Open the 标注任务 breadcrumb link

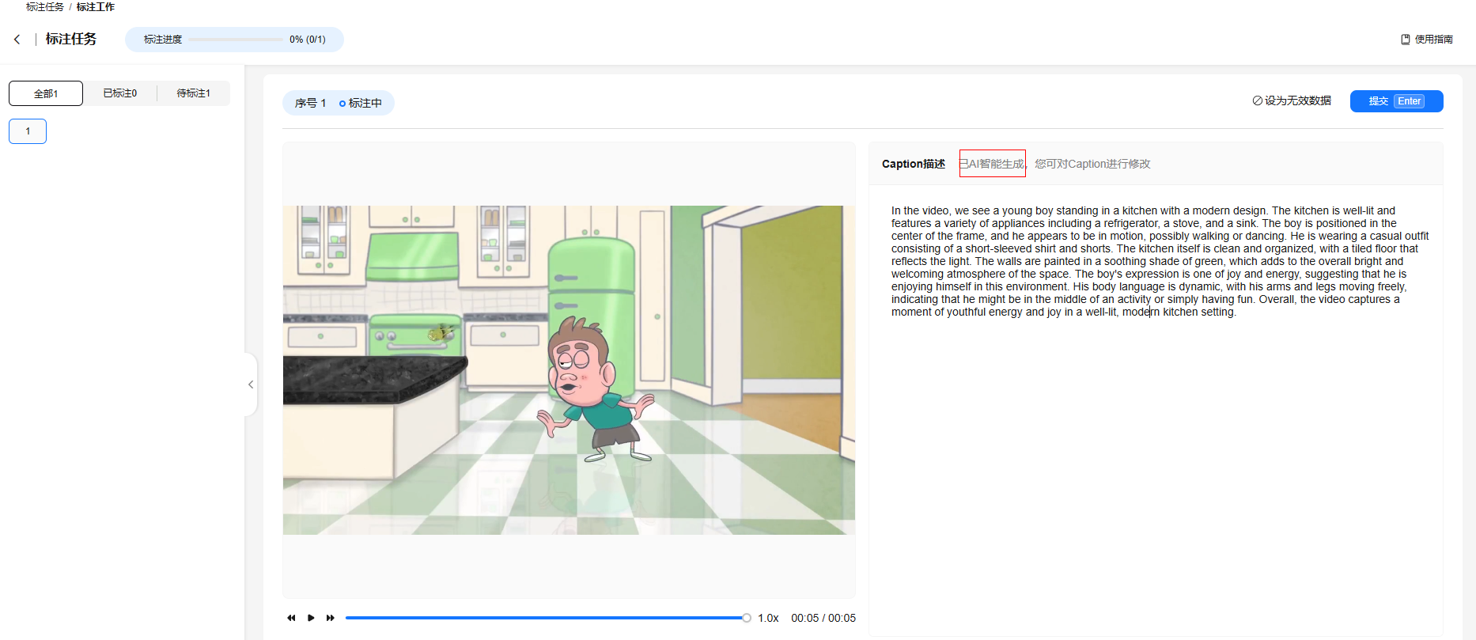44,7
